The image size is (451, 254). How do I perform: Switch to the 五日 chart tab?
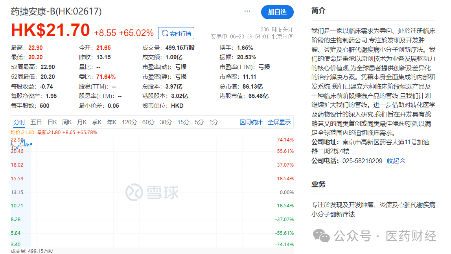tap(36, 122)
